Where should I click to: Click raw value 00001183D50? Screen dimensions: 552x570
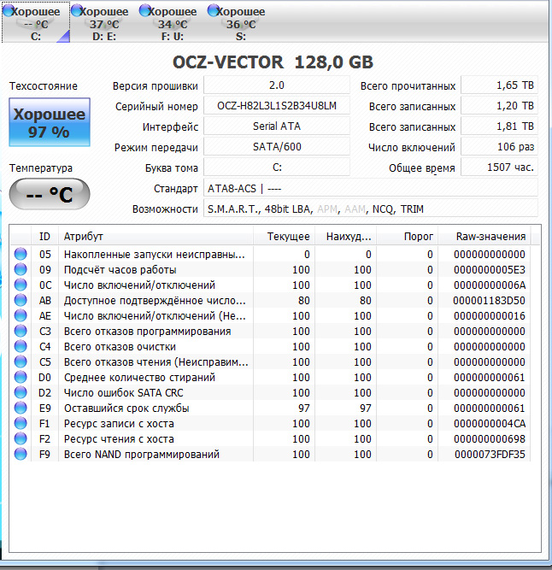489,300
